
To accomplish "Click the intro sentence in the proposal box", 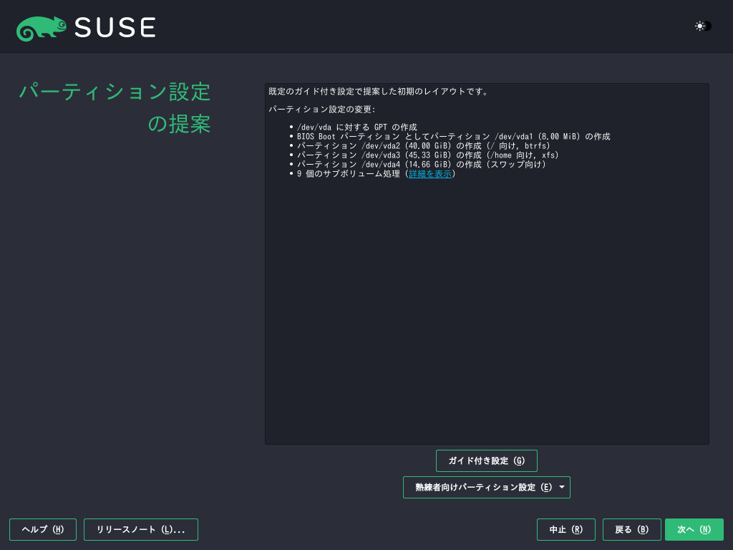I will click(x=378, y=92).
